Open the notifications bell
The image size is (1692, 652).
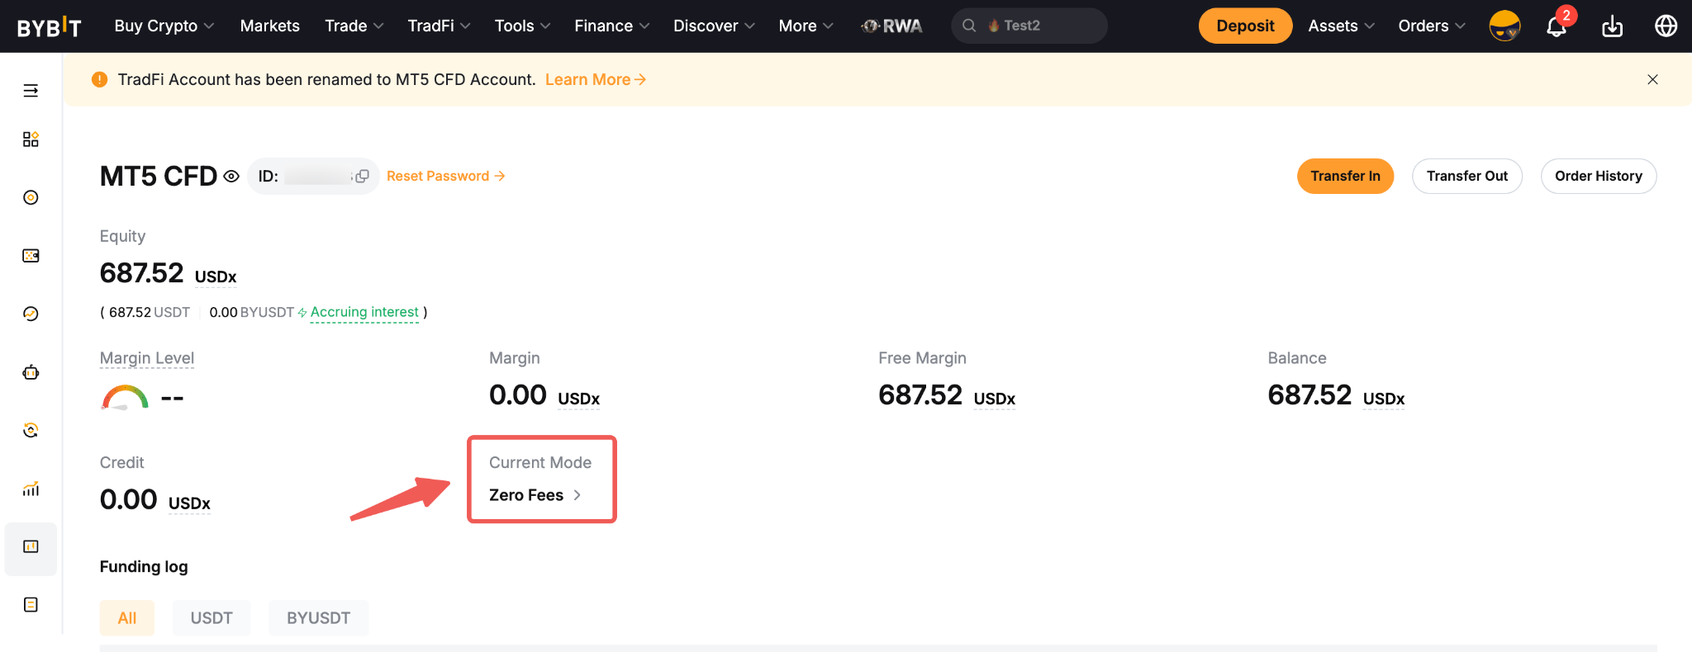(x=1557, y=26)
